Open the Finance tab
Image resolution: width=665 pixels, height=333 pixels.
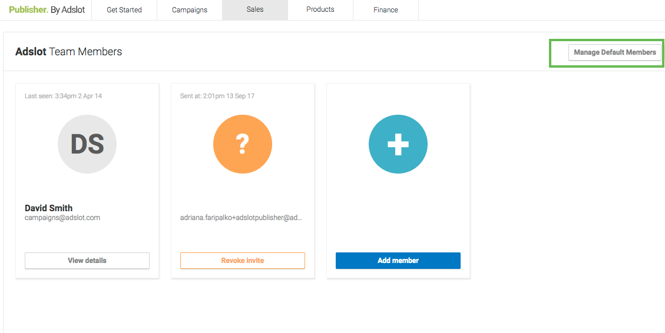pos(386,10)
